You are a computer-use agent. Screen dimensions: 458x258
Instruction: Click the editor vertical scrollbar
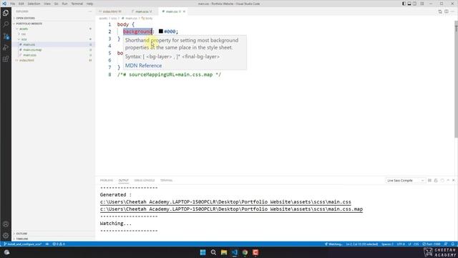coord(456,79)
